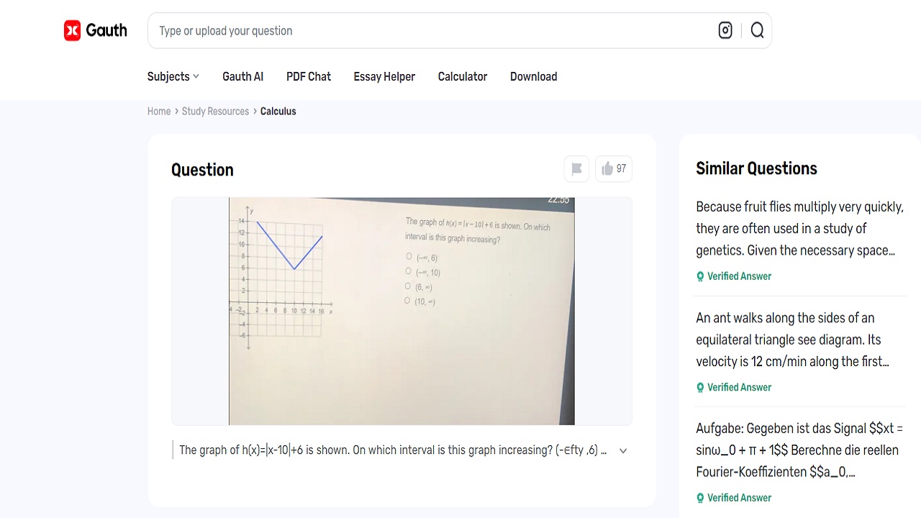
Task: Flag the question using the flag icon
Action: click(x=576, y=168)
